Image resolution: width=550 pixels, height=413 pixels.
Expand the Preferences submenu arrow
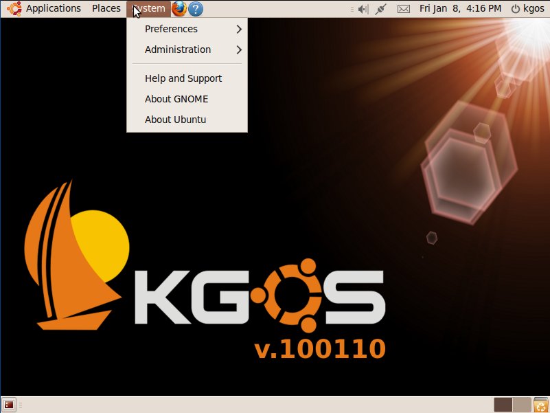pos(238,29)
